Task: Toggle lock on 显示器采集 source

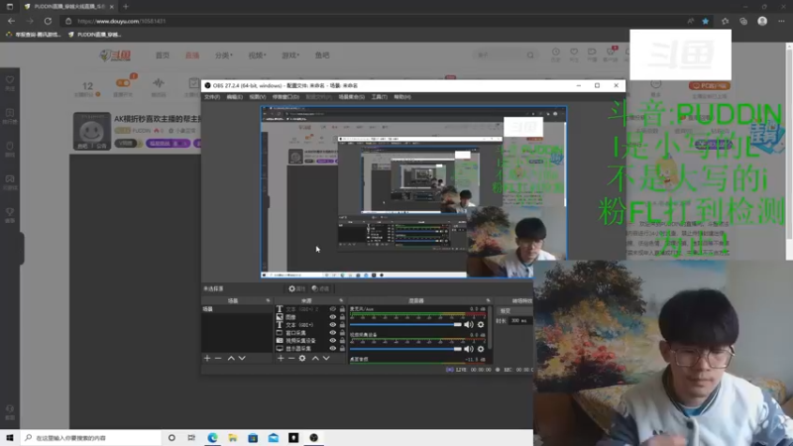Action: point(342,349)
